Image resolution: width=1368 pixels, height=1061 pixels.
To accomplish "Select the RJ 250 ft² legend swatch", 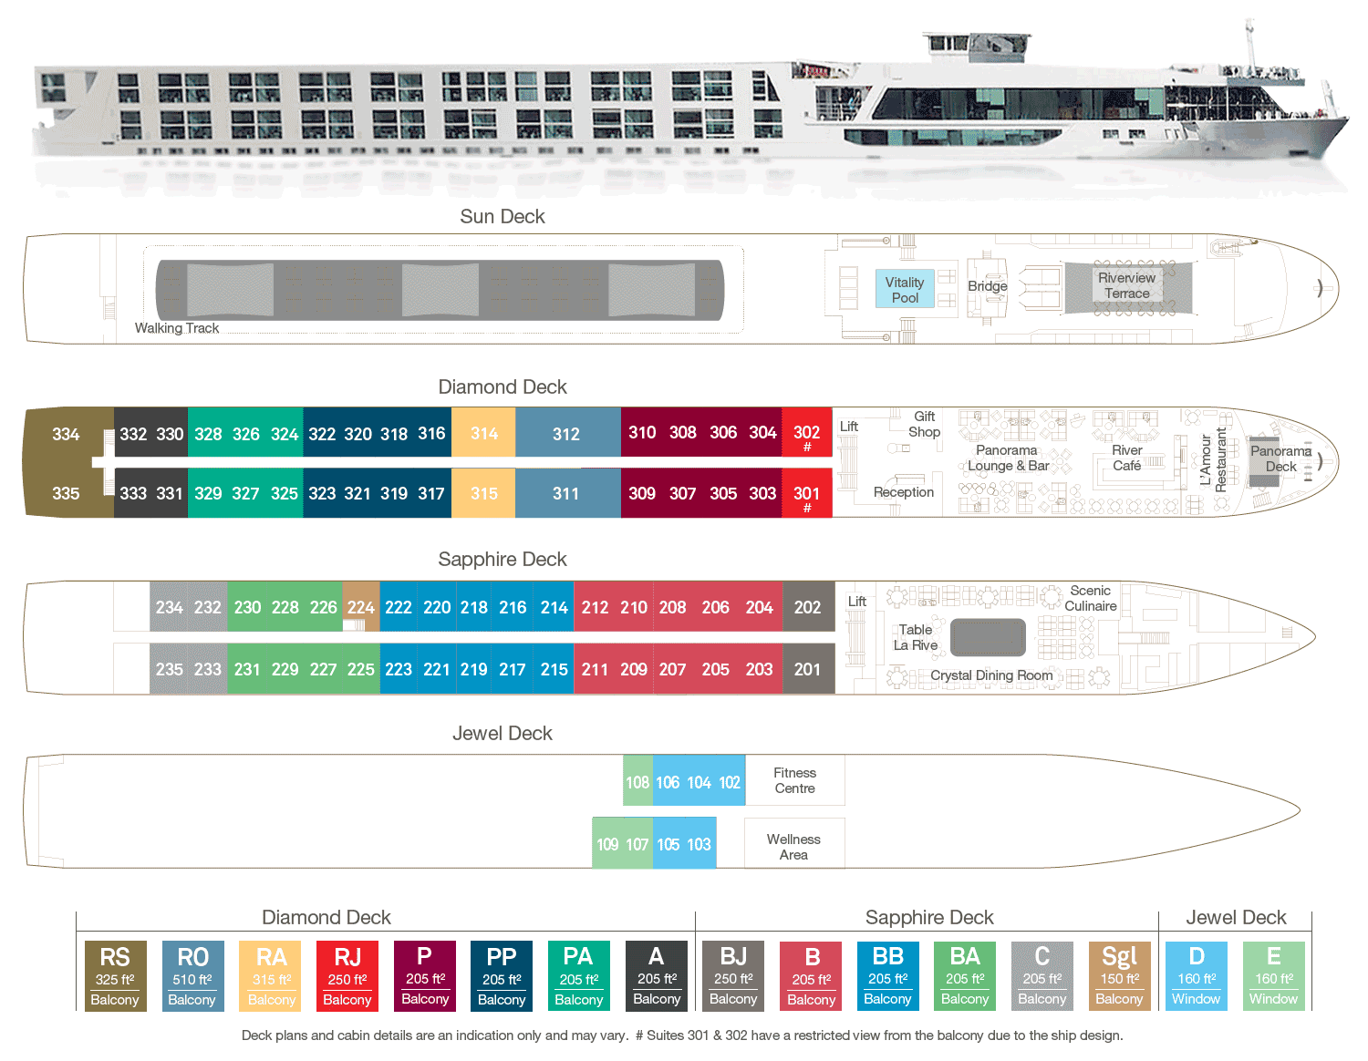I will (347, 976).
